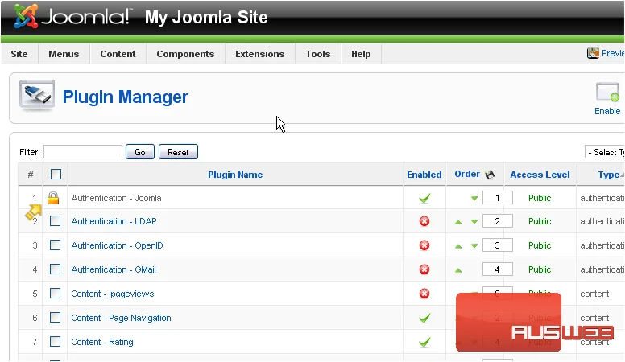Screen dimensions: 625x362
Task: Open the Site menu
Action: point(19,54)
